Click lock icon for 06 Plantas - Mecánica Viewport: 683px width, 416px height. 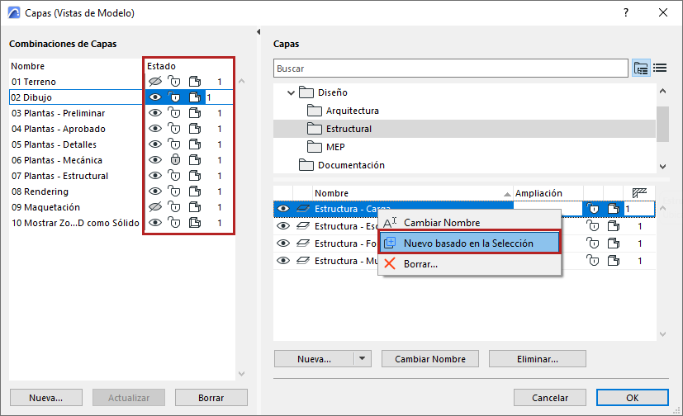point(174,160)
